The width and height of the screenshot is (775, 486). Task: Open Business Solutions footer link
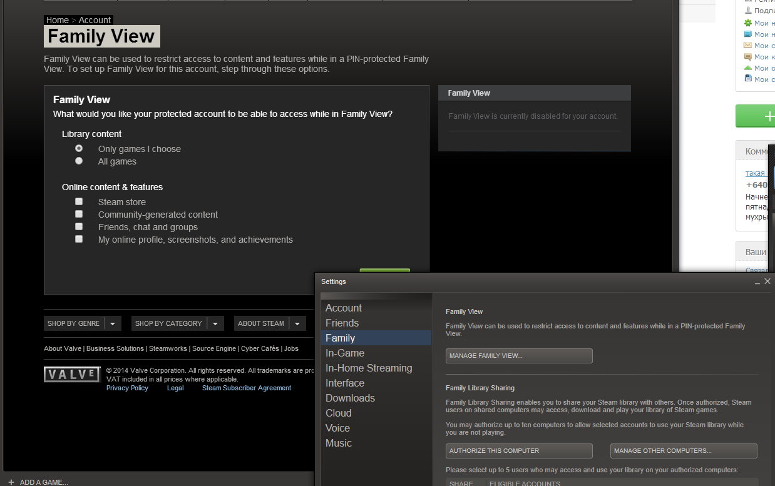(115, 348)
